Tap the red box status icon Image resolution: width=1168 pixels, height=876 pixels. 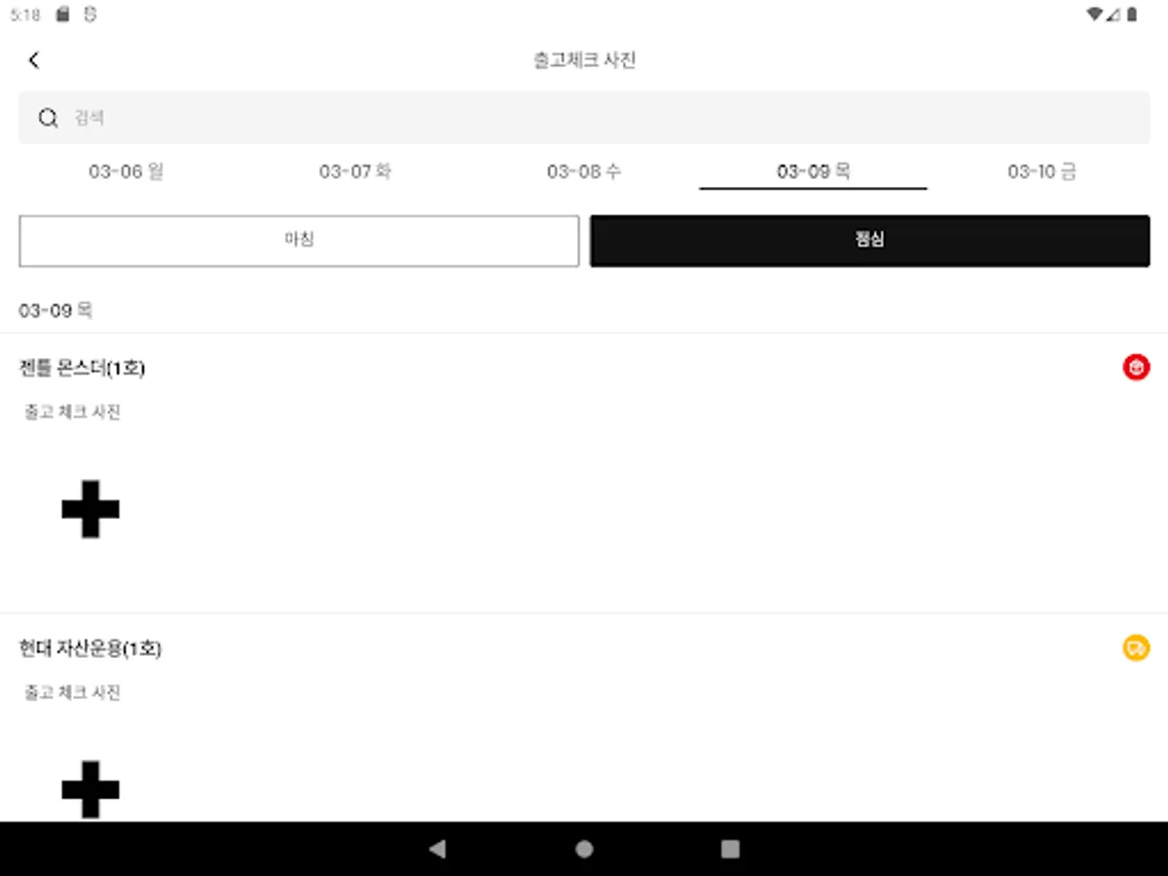(1136, 367)
